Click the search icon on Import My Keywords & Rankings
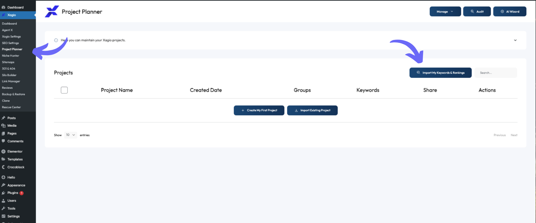This screenshot has height=223, width=536. pyautogui.click(x=418, y=72)
